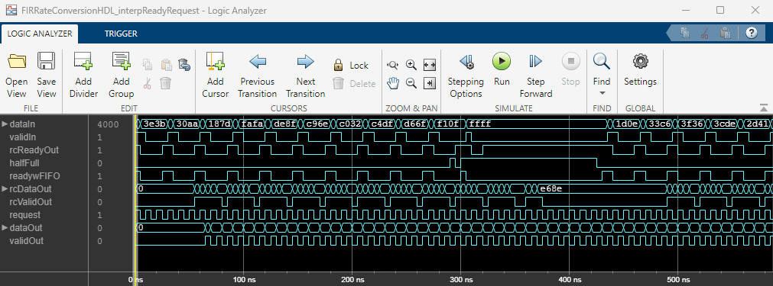Screen dimensions: 773x286
Task: Click the 500 ns timeline mark
Action: pyautogui.click(x=677, y=279)
